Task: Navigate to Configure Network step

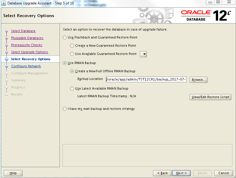Action: click(26, 66)
